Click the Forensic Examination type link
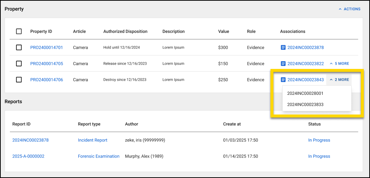 point(99,156)
